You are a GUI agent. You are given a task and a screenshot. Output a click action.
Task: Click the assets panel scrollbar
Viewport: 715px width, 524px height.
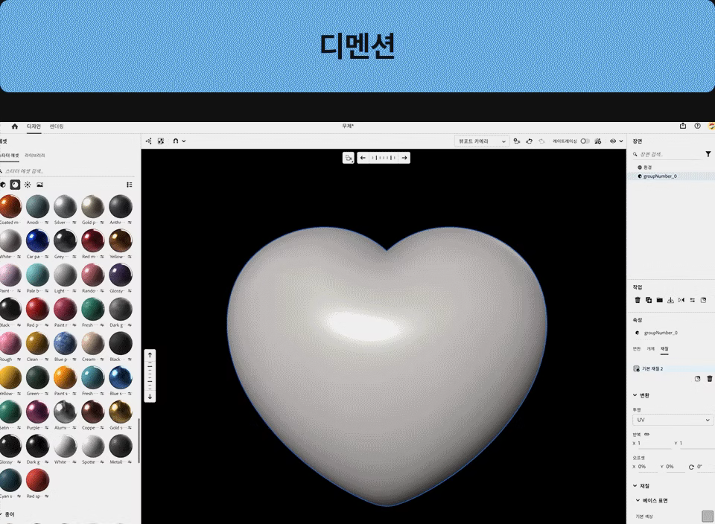pos(139,441)
